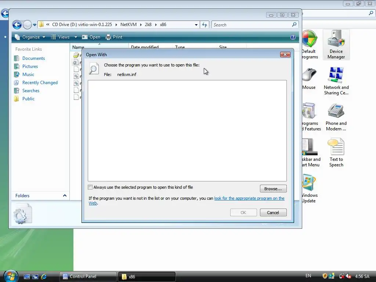Click the muted volume tray icon
The image size is (376, 282).
click(348, 276)
